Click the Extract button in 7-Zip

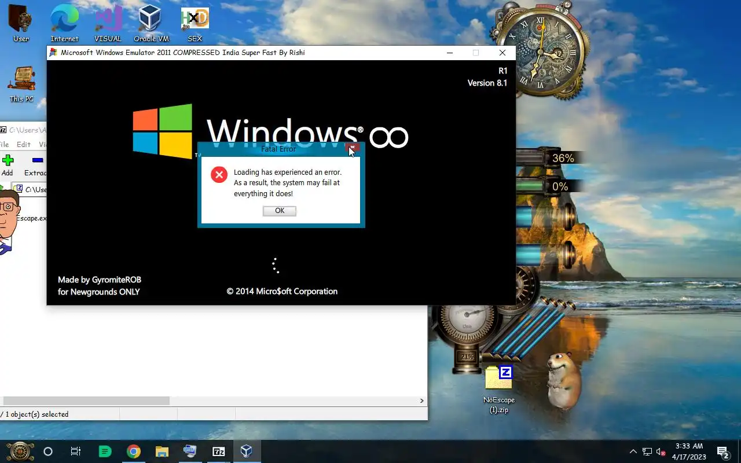[x=36, y=165]
